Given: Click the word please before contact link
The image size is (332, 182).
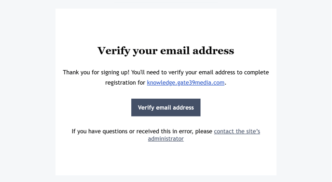Looking at the screenshot, I should (x=204, y=131).
